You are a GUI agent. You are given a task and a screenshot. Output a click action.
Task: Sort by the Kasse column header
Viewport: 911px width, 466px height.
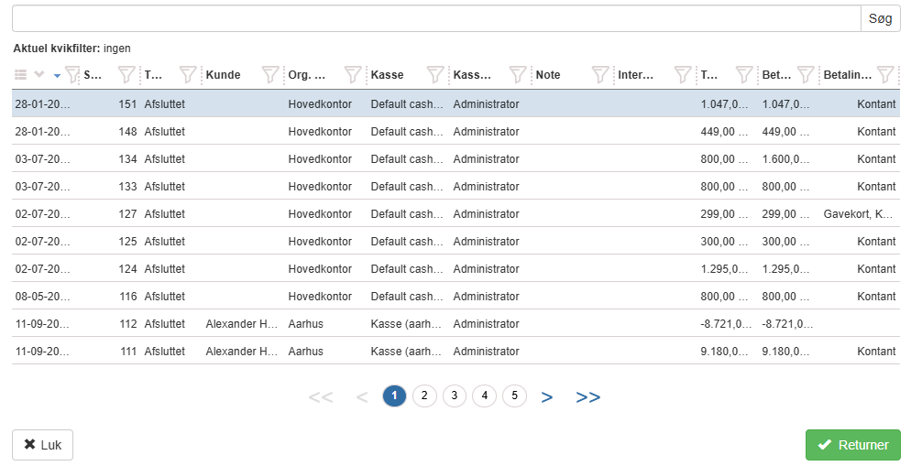click(387, 74)
